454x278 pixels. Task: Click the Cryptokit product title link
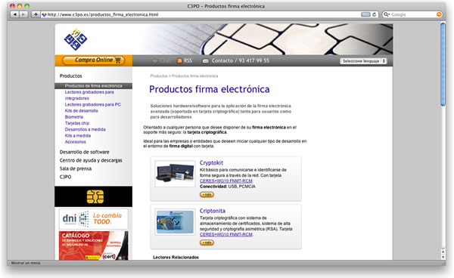(211, 162)
